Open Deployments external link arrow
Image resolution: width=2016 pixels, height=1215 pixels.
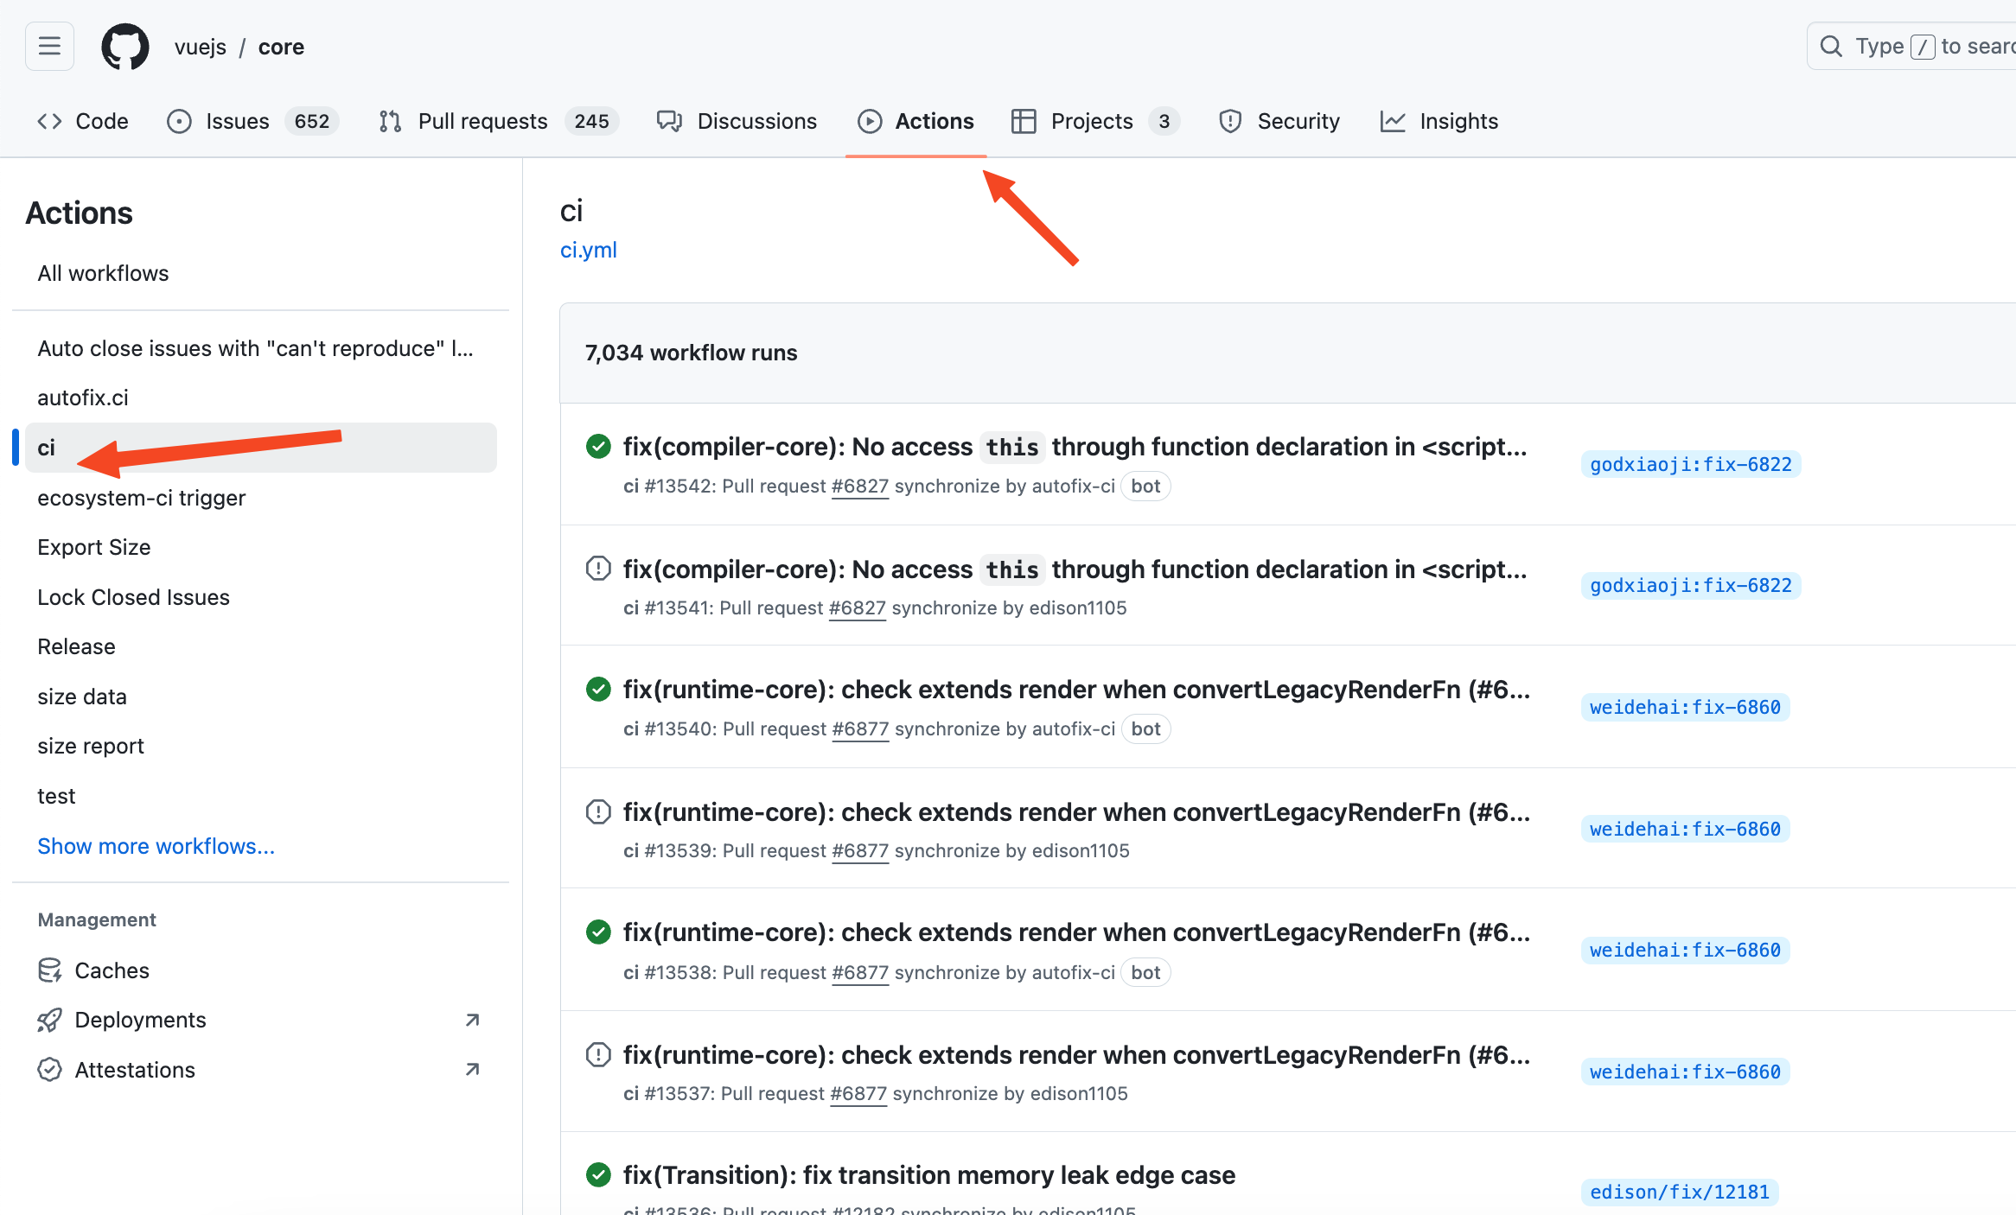(472, 1021)
